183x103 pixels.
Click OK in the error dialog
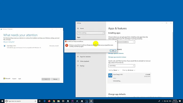pos(113,50)
